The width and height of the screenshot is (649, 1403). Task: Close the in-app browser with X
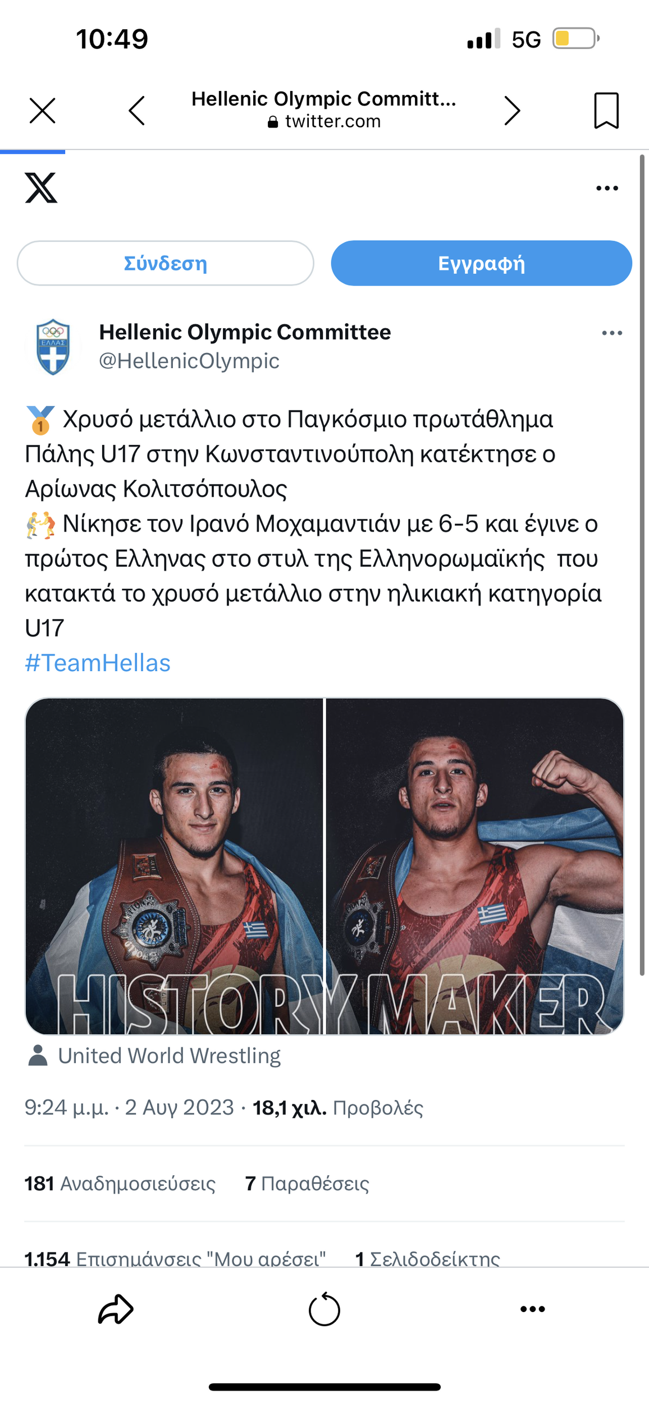43,111
